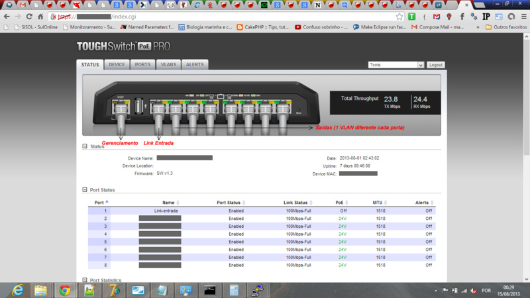The width and height of the screenshot is (530, 298).
Task: Sort table by Alerts column
Action: tap(424, 203)
